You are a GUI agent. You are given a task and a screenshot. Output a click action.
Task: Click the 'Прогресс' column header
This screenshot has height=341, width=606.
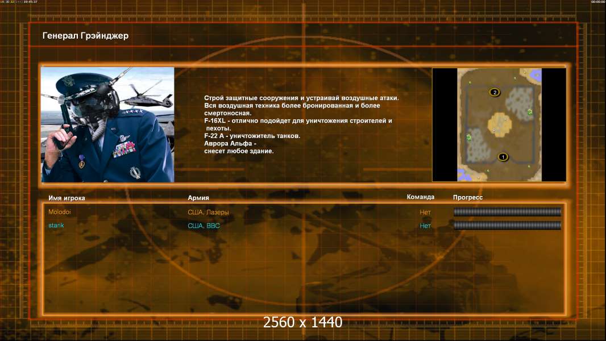(x=468, y=197)
